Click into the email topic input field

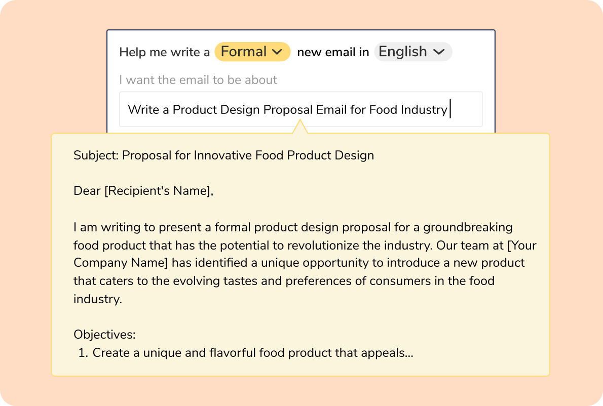pyautogui.click(x=300, y=109)
